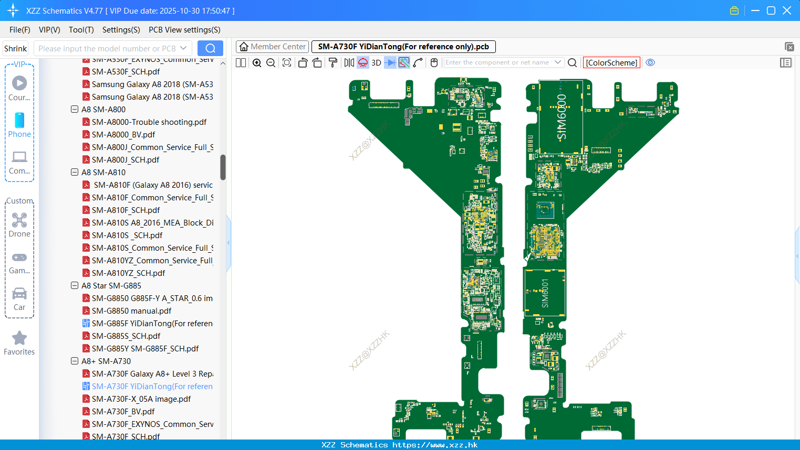Collapse the A8+ SM-A730 tree node

[75, 361]
